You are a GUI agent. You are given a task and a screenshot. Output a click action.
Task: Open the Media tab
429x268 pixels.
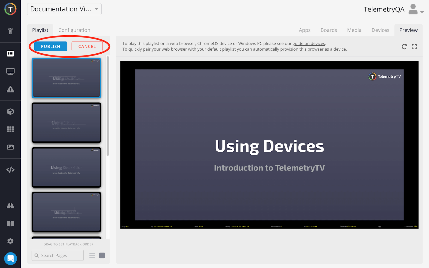click(354, 30)
